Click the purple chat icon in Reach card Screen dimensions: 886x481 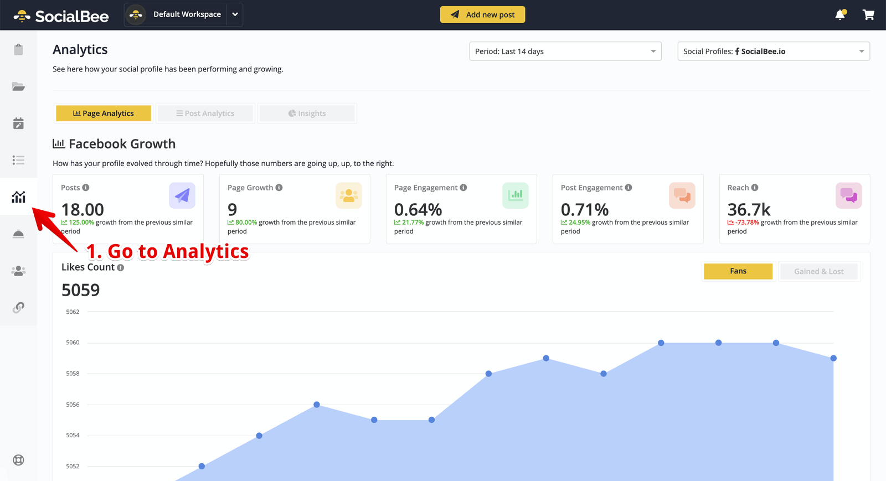pos(849,195)
